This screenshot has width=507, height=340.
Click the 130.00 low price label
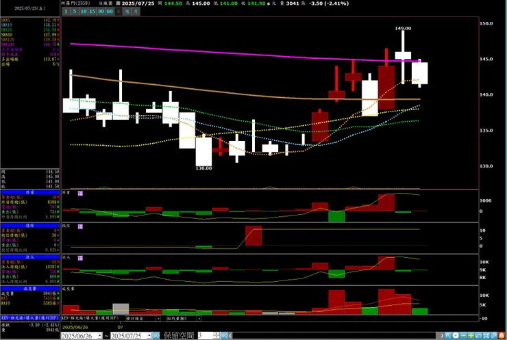203,168
